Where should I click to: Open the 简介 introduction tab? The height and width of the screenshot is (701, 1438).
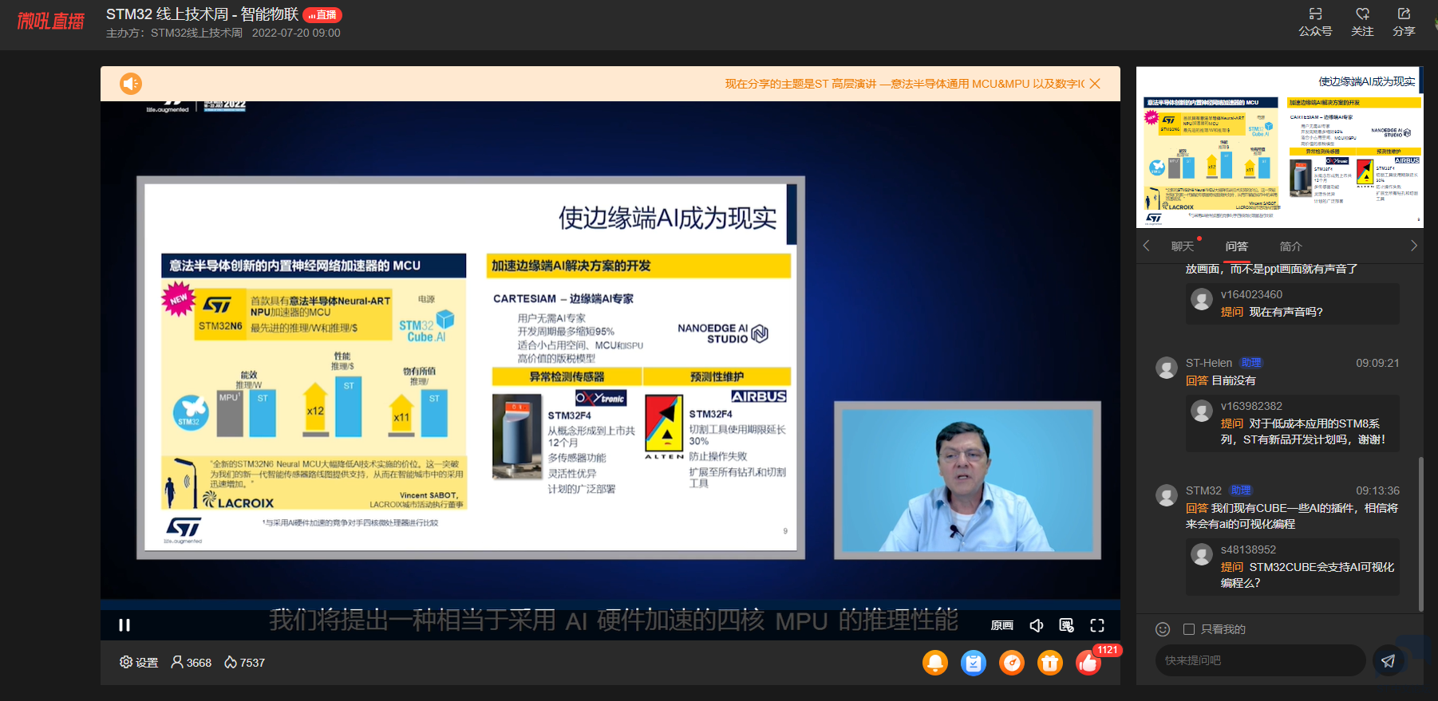pyautogui.click(x=1290, y=246)
